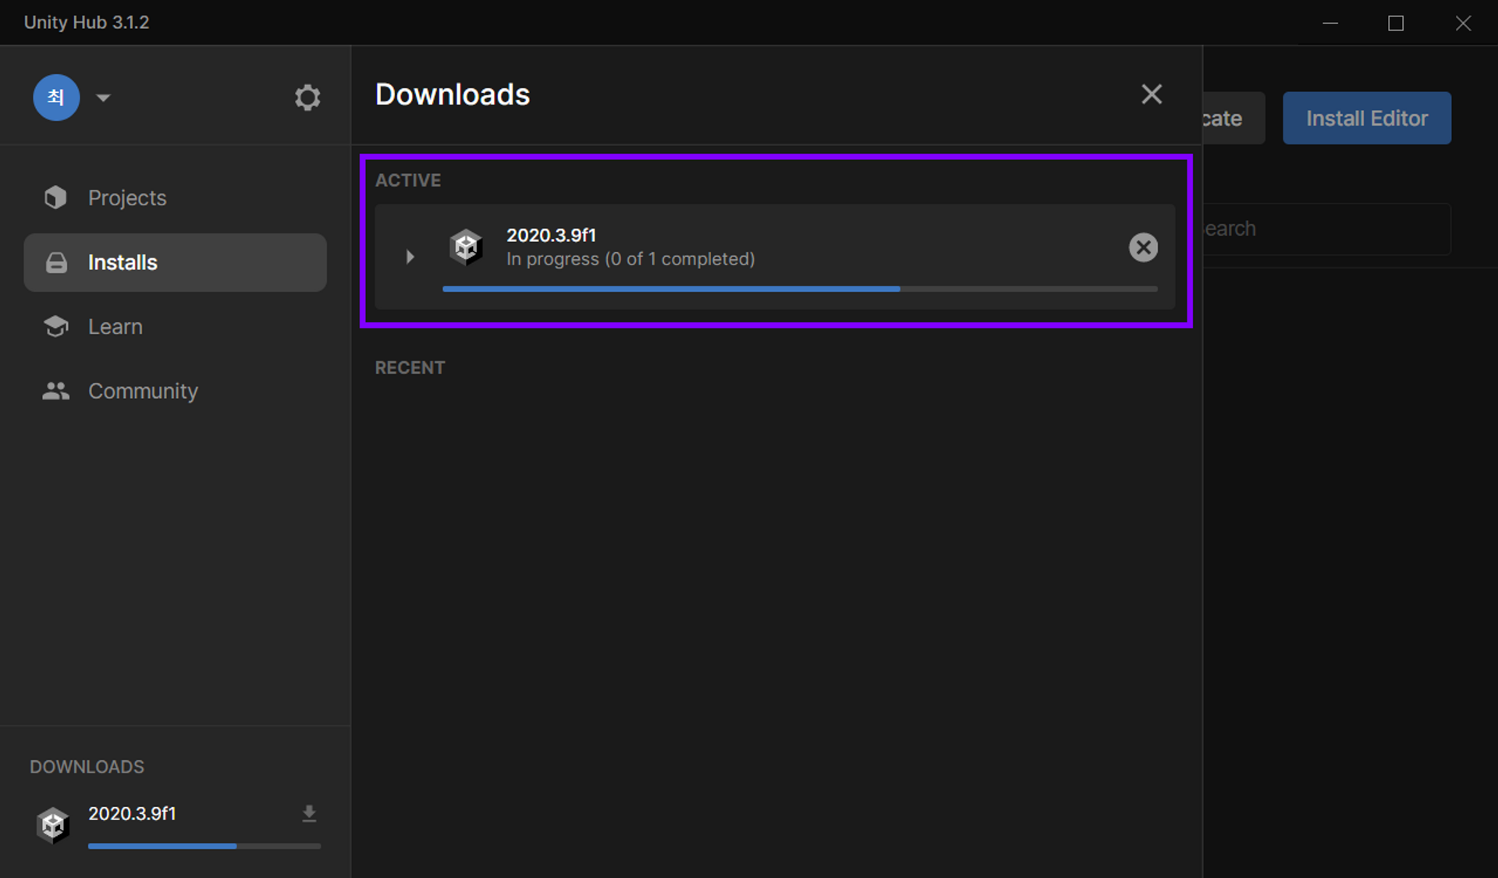Click the Learn graduation cap icon
This screenshot has width=1498, height=878.
click(56, 326)
